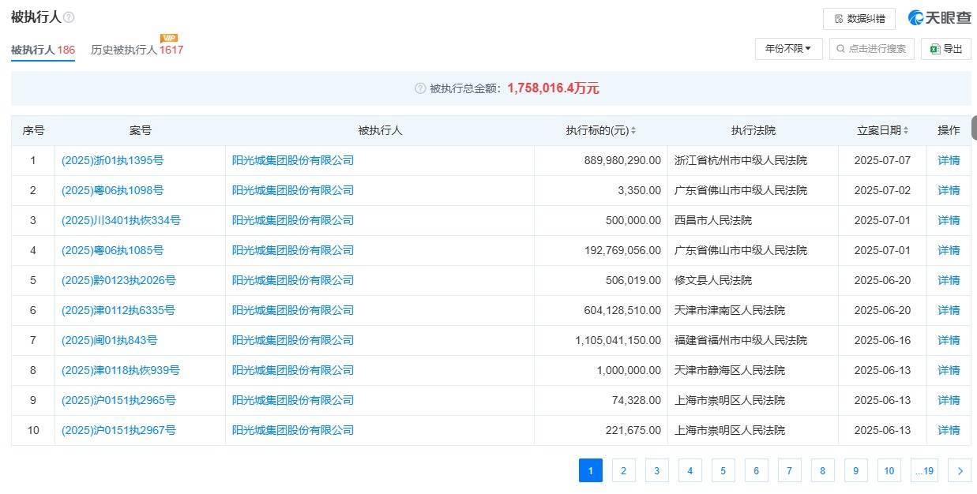The image size is (977, 494).
Task: Click 阳光城集团股份有限公司 in row 5
Action: coord(293,280)
